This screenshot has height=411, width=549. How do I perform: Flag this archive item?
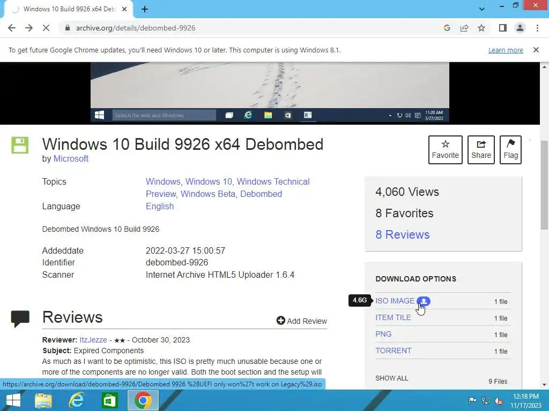510,150
